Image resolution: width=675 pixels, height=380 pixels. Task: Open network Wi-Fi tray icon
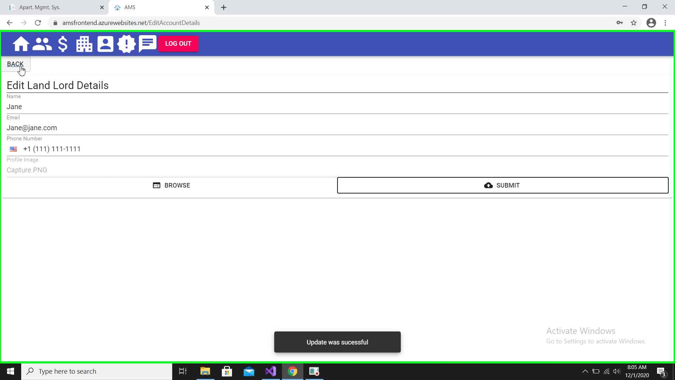(x=606, y=371)
